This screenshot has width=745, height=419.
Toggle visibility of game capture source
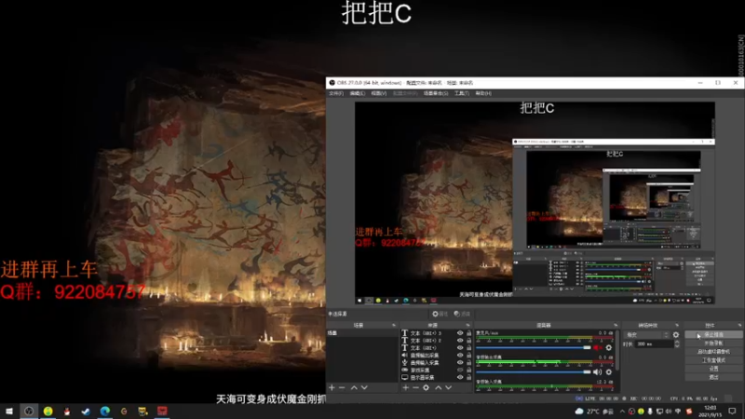[460, 370]
